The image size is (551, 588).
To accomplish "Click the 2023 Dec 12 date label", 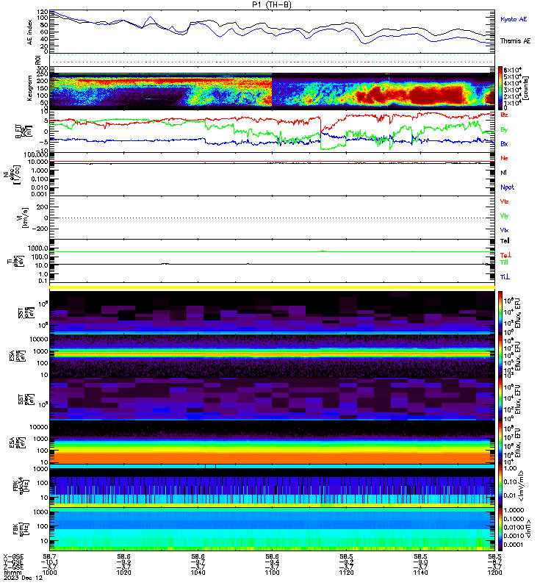I will (24, 578).
